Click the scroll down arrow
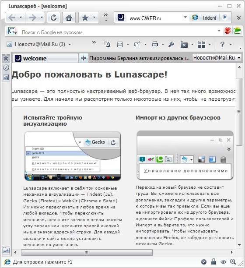The width and height of the screenshot is (245, 268). 239,245
